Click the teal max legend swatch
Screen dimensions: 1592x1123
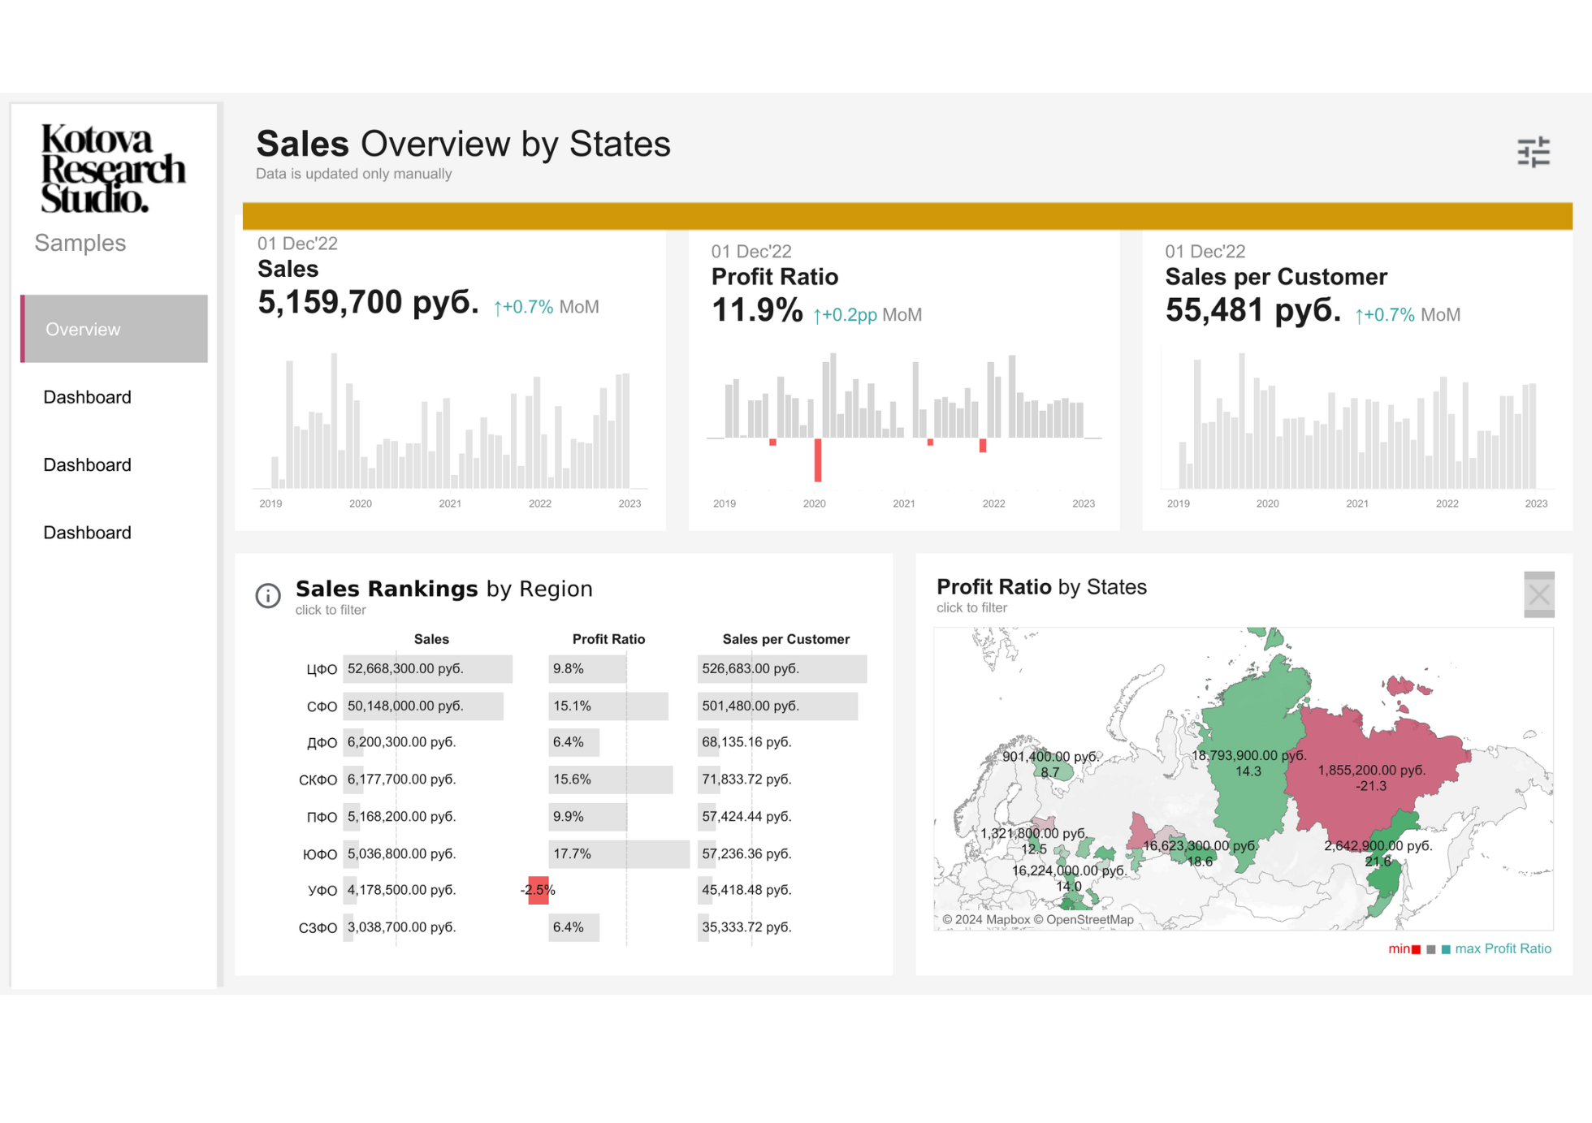pyautogui.click(x=1446, y=949)
